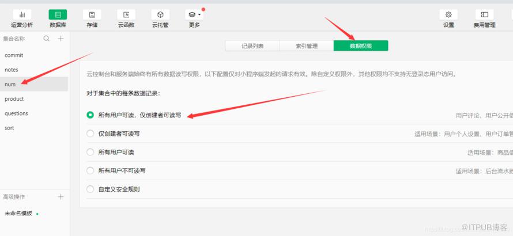Select the 数据库 database icon
513x236 pixels.
58,15
